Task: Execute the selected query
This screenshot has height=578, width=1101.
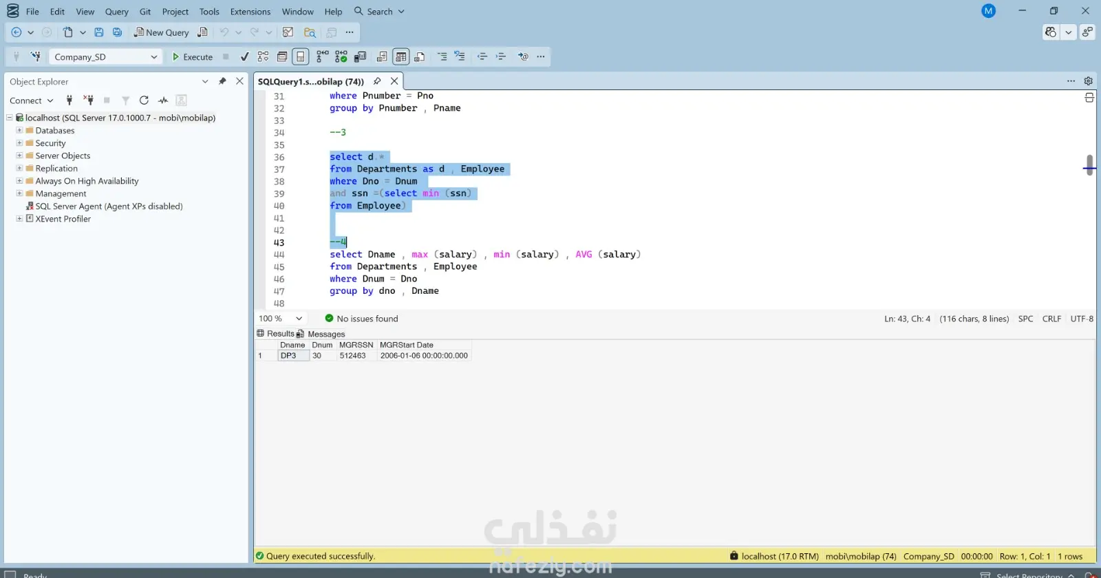Action: click(192, 56)
